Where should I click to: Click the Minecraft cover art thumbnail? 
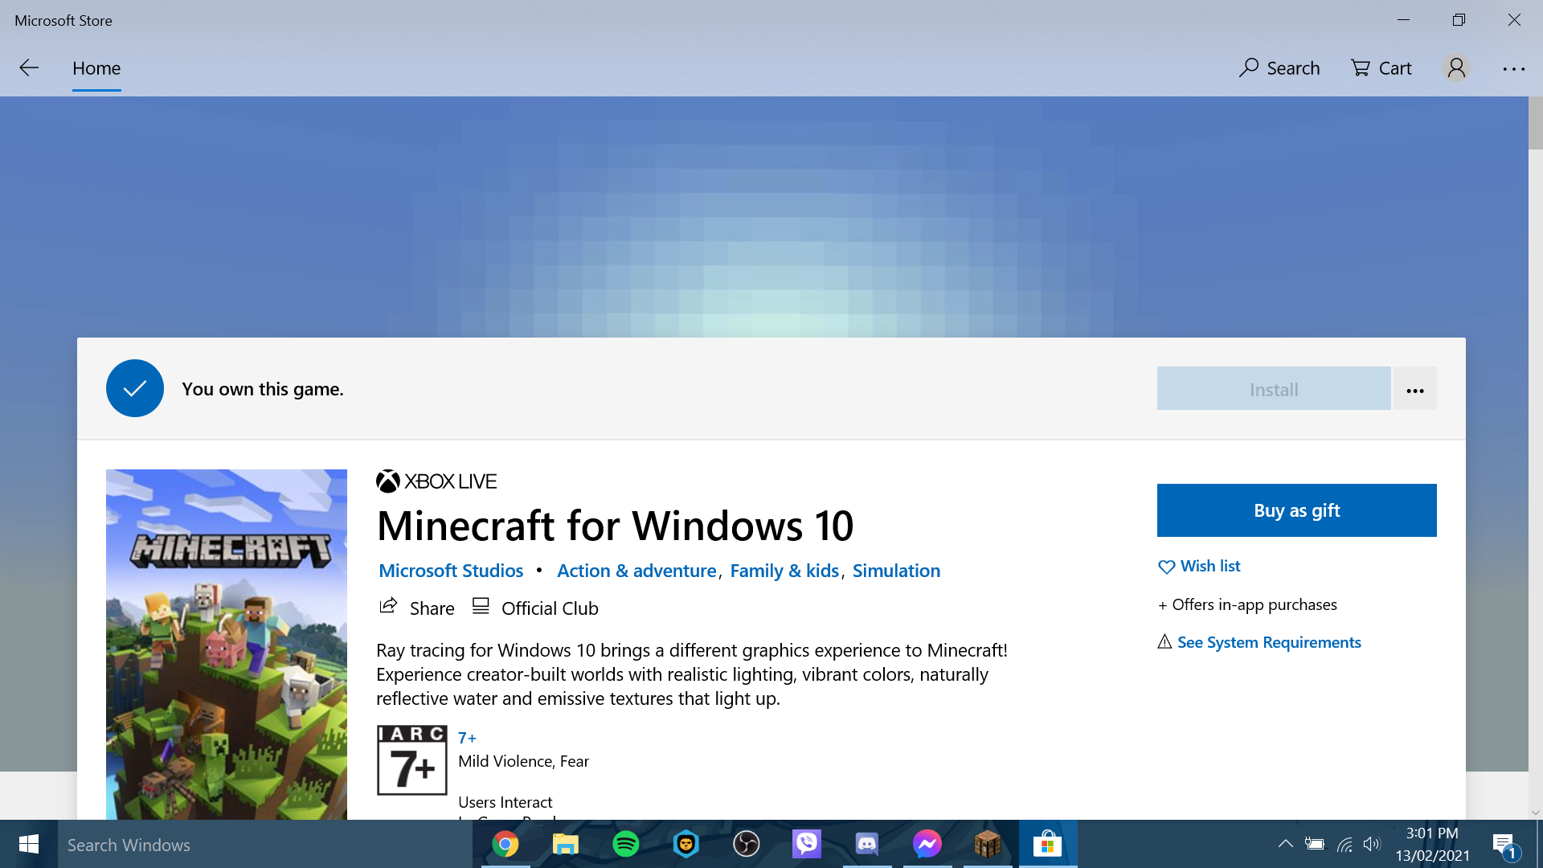(x=227, y=643)
